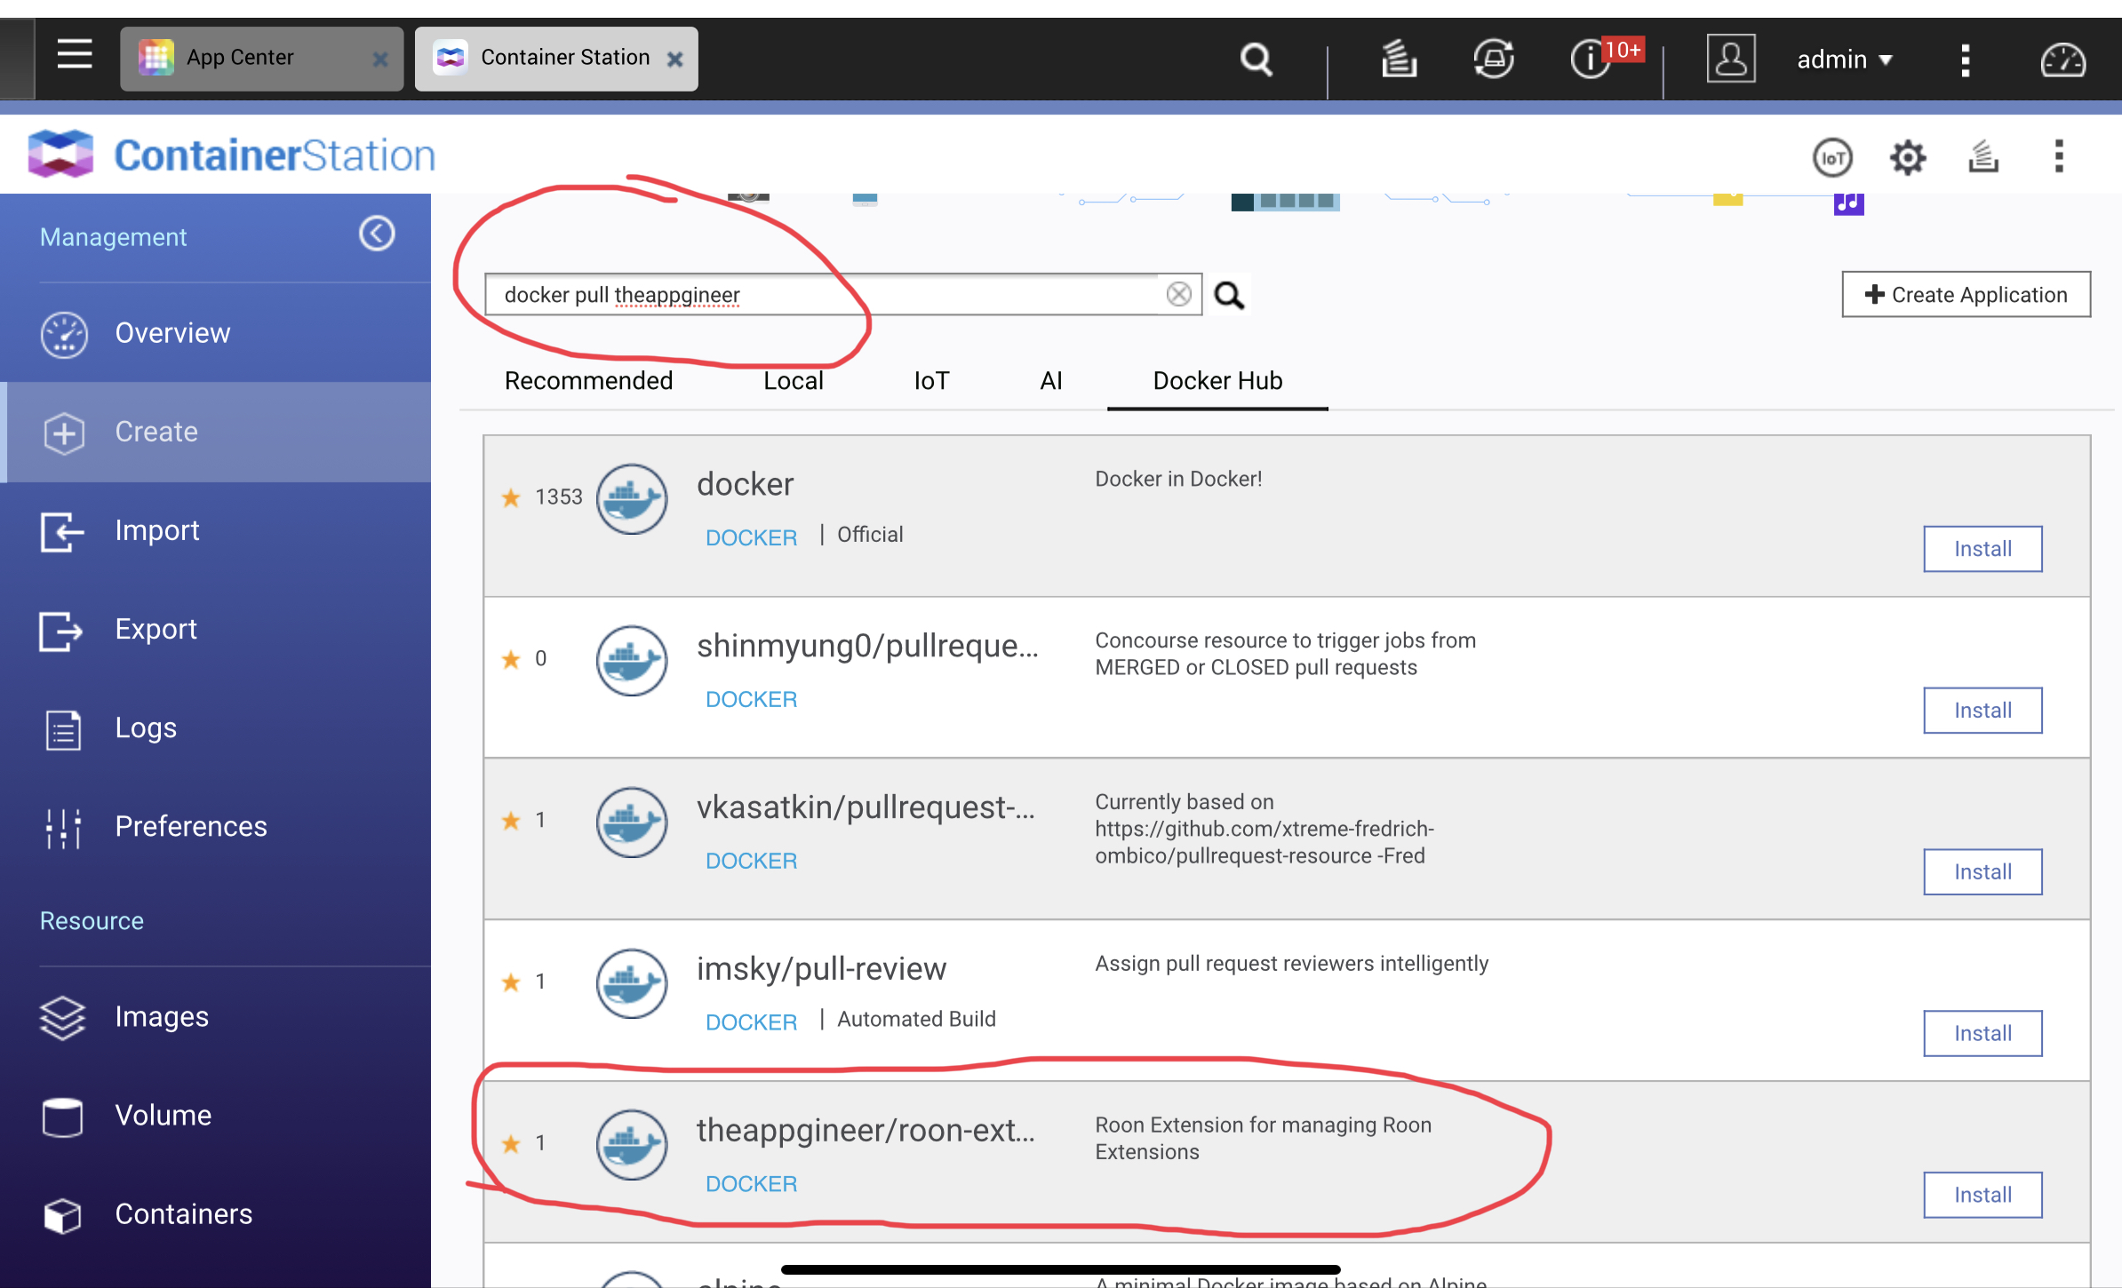Install imsky/pull-review image

[x=1982, y=1034]
